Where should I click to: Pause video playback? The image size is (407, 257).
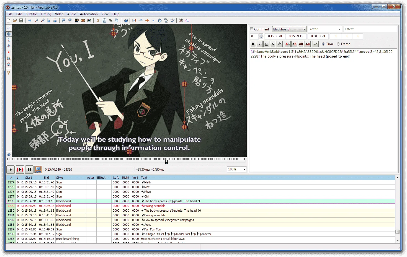[x=29, y=169]
